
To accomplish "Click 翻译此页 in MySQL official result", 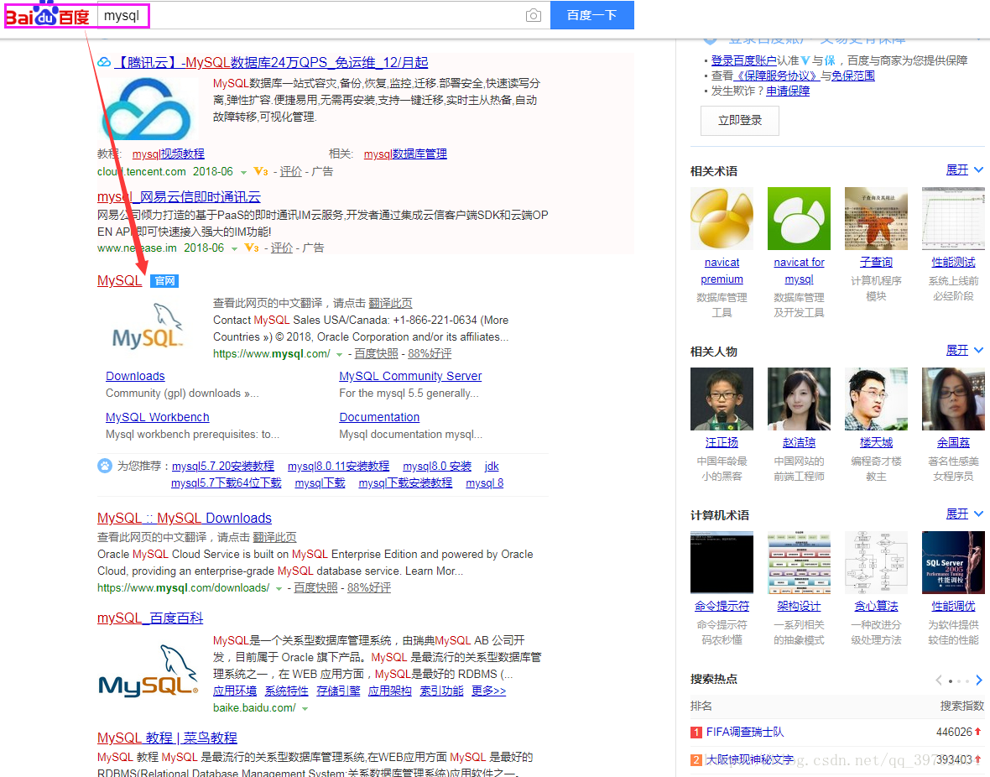I will click(x=390, y=303).
